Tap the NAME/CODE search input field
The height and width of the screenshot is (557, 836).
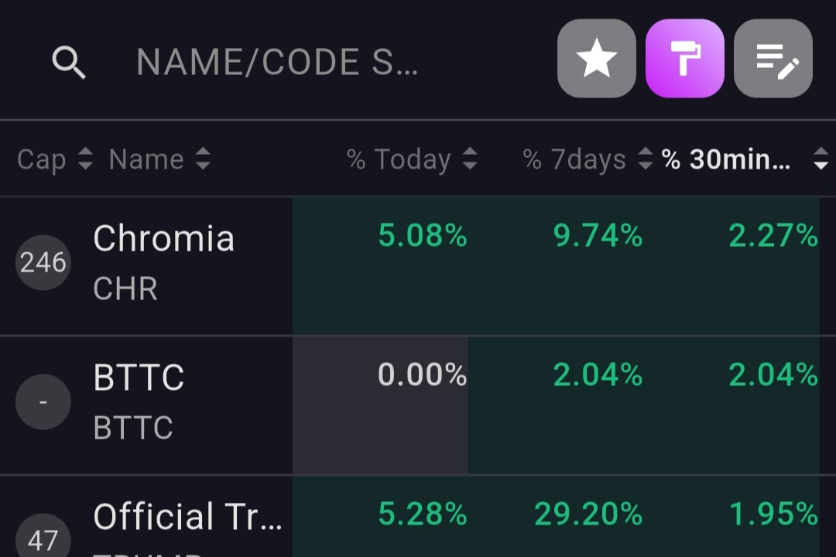point(279,62)
